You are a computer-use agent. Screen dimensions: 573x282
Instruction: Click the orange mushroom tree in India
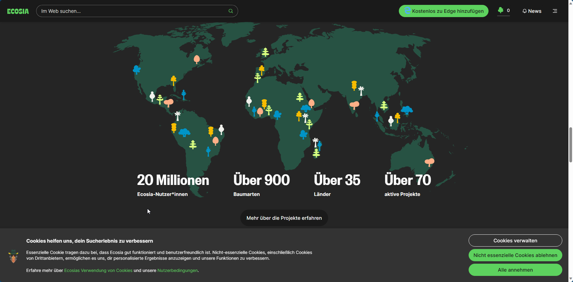point(354,105)
